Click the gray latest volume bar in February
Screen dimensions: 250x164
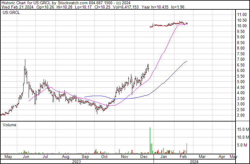(x=187, y=148)
